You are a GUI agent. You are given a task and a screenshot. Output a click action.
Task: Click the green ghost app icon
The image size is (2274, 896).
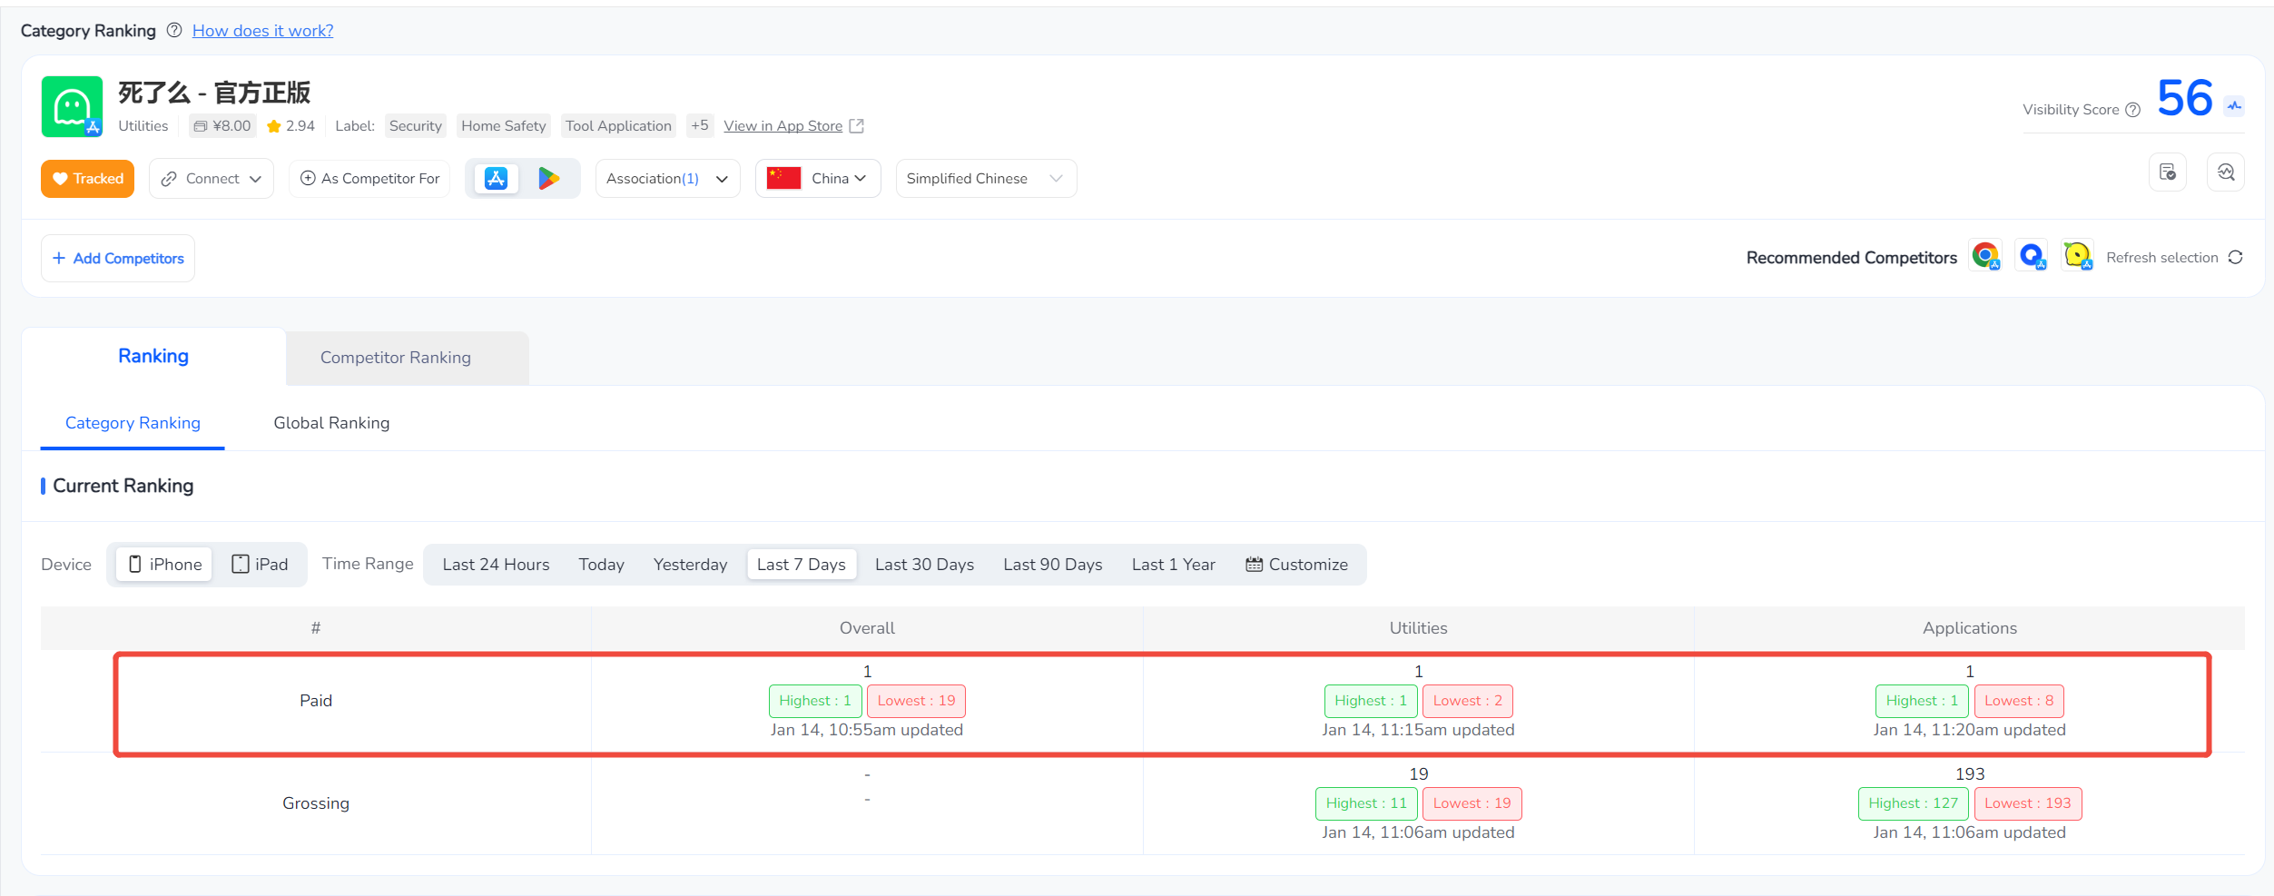tap(72, 107)
